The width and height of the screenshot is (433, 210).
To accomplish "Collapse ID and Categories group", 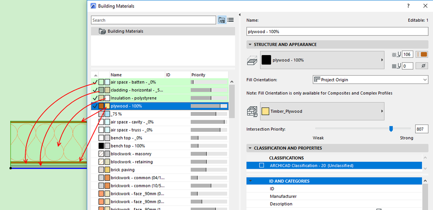I will pyautogui.click(x=251, y=181).
